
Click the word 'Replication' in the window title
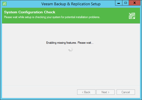click(x=80, y=4)
